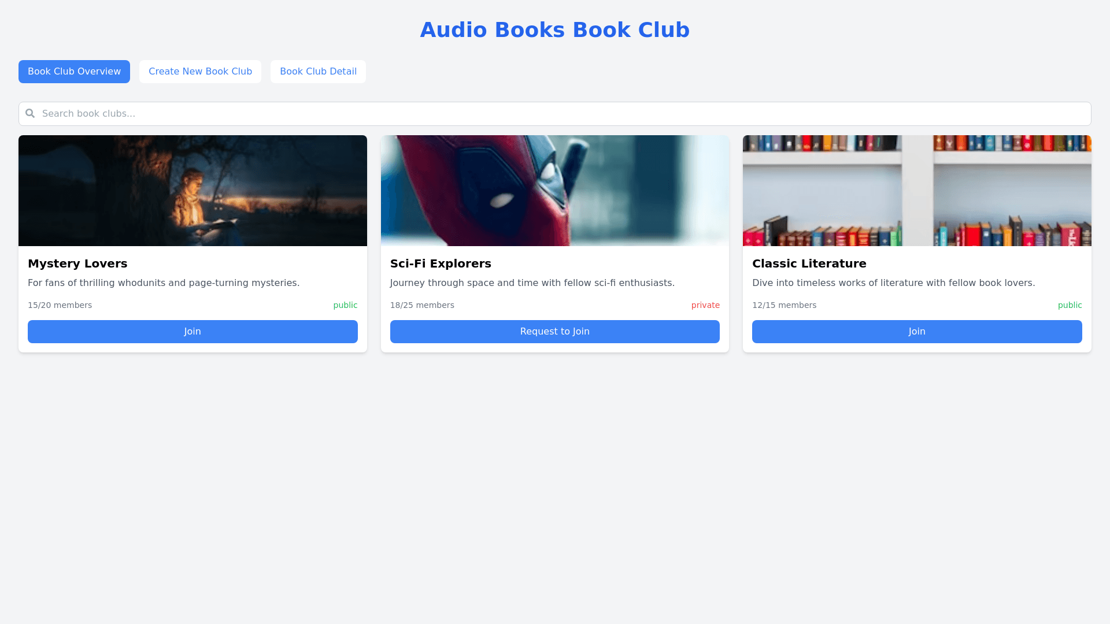Image resolution: width=1110 pixels, height=624 pixels.
Task: Join the Mystery Lovers club
Action: [193, 332]
